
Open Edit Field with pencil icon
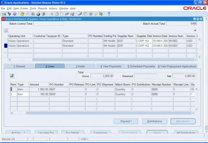tap(80, 14)
